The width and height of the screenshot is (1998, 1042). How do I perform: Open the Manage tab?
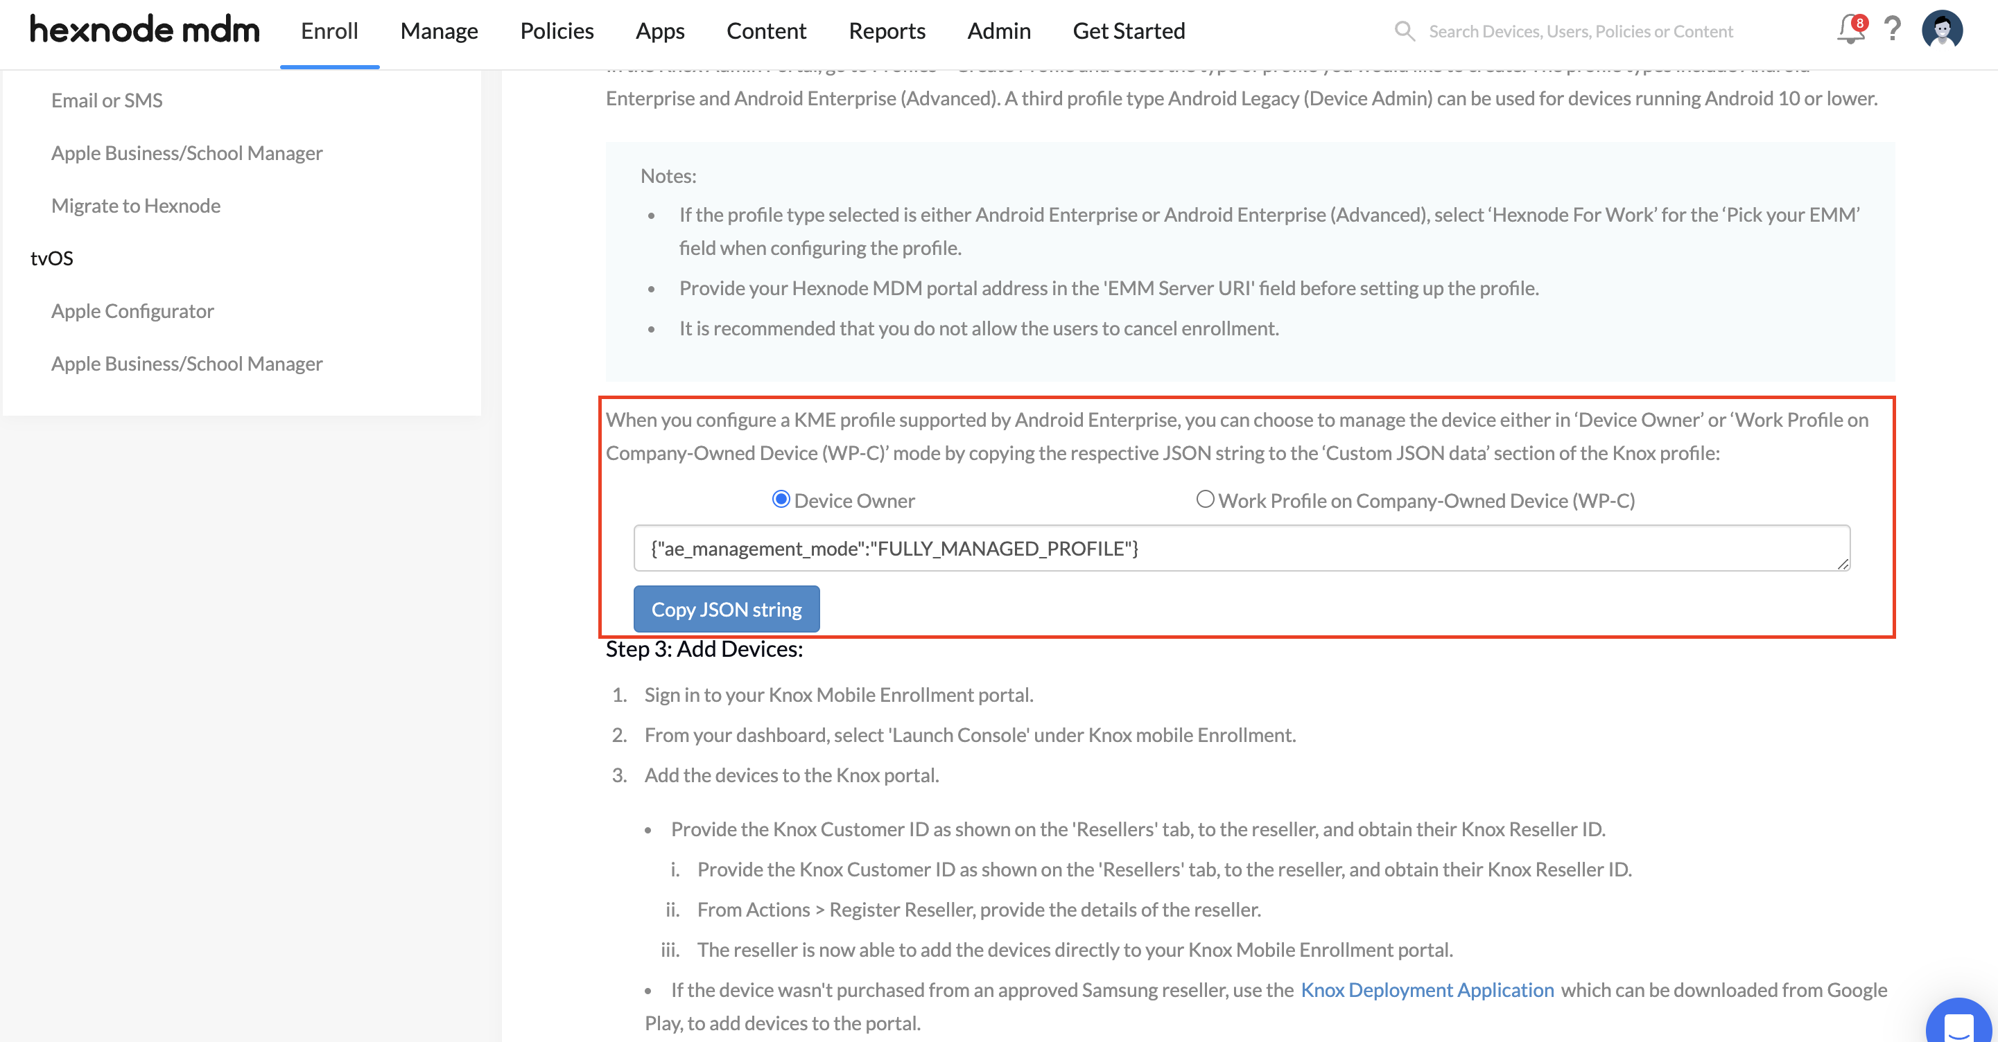[x=439, y=31]
